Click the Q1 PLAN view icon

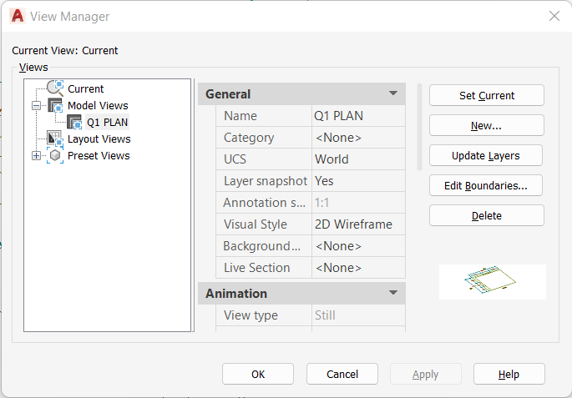[74, 122]
